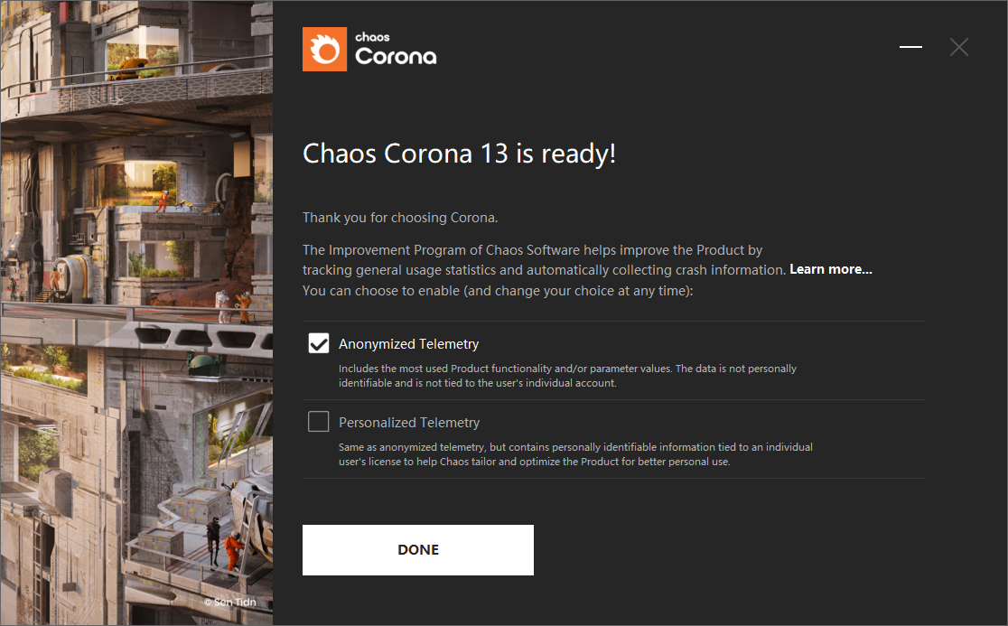
Task: Click the orange Chaos Corona logo icon
Action: click(x=324, y=49)
